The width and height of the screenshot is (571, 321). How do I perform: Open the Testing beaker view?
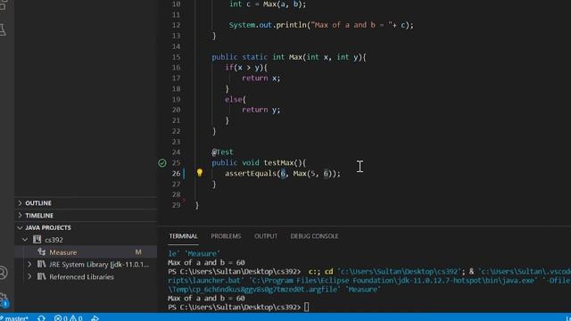click(3, 29)
